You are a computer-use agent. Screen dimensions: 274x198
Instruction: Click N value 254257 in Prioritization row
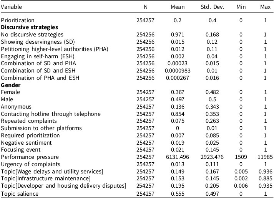pyautogui.click(x=145, y=20)
